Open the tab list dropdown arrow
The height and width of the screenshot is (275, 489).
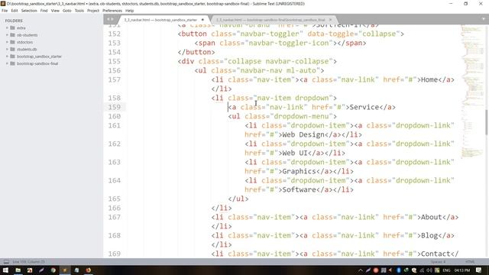click(x=484, y=19)
